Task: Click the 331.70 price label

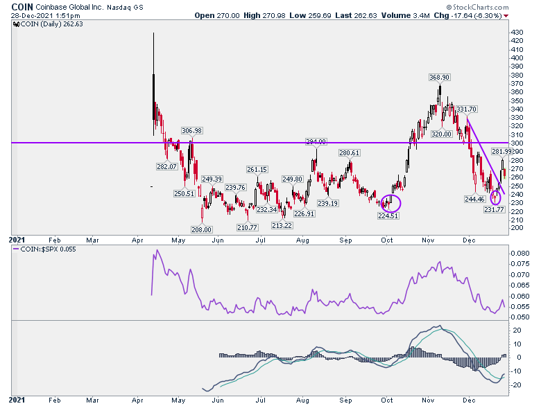Action: pos(467,109)
